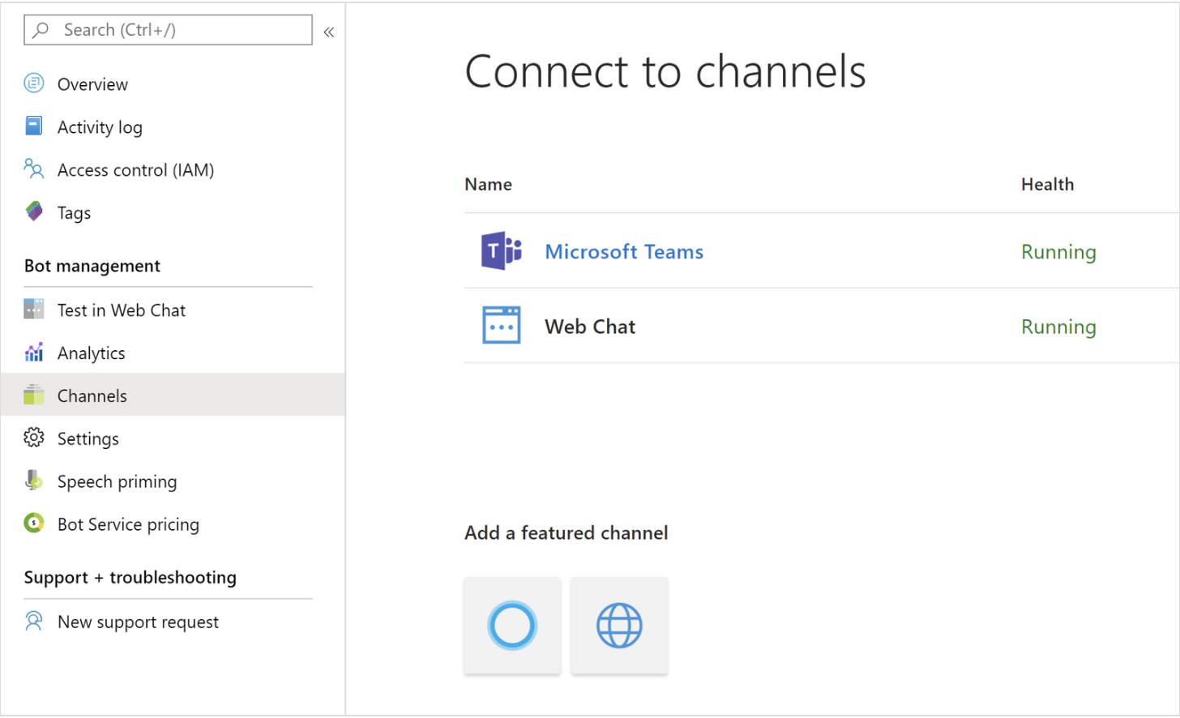The image size is (1180, 718).
Task: Click the search magnifier icon
Action: pos(41,30)
